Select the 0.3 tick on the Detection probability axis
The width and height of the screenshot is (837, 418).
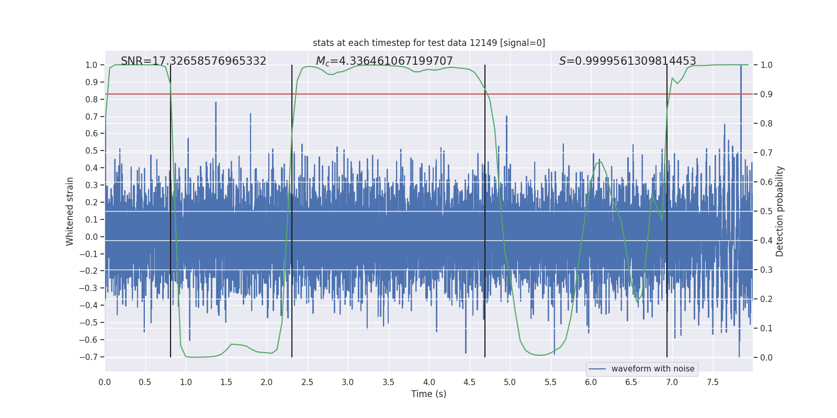click(x=766, y=270)
